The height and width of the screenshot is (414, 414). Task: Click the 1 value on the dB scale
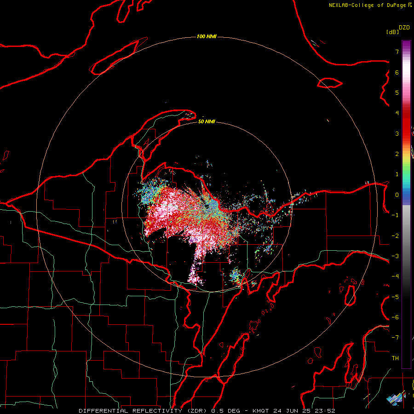[397, 174]
